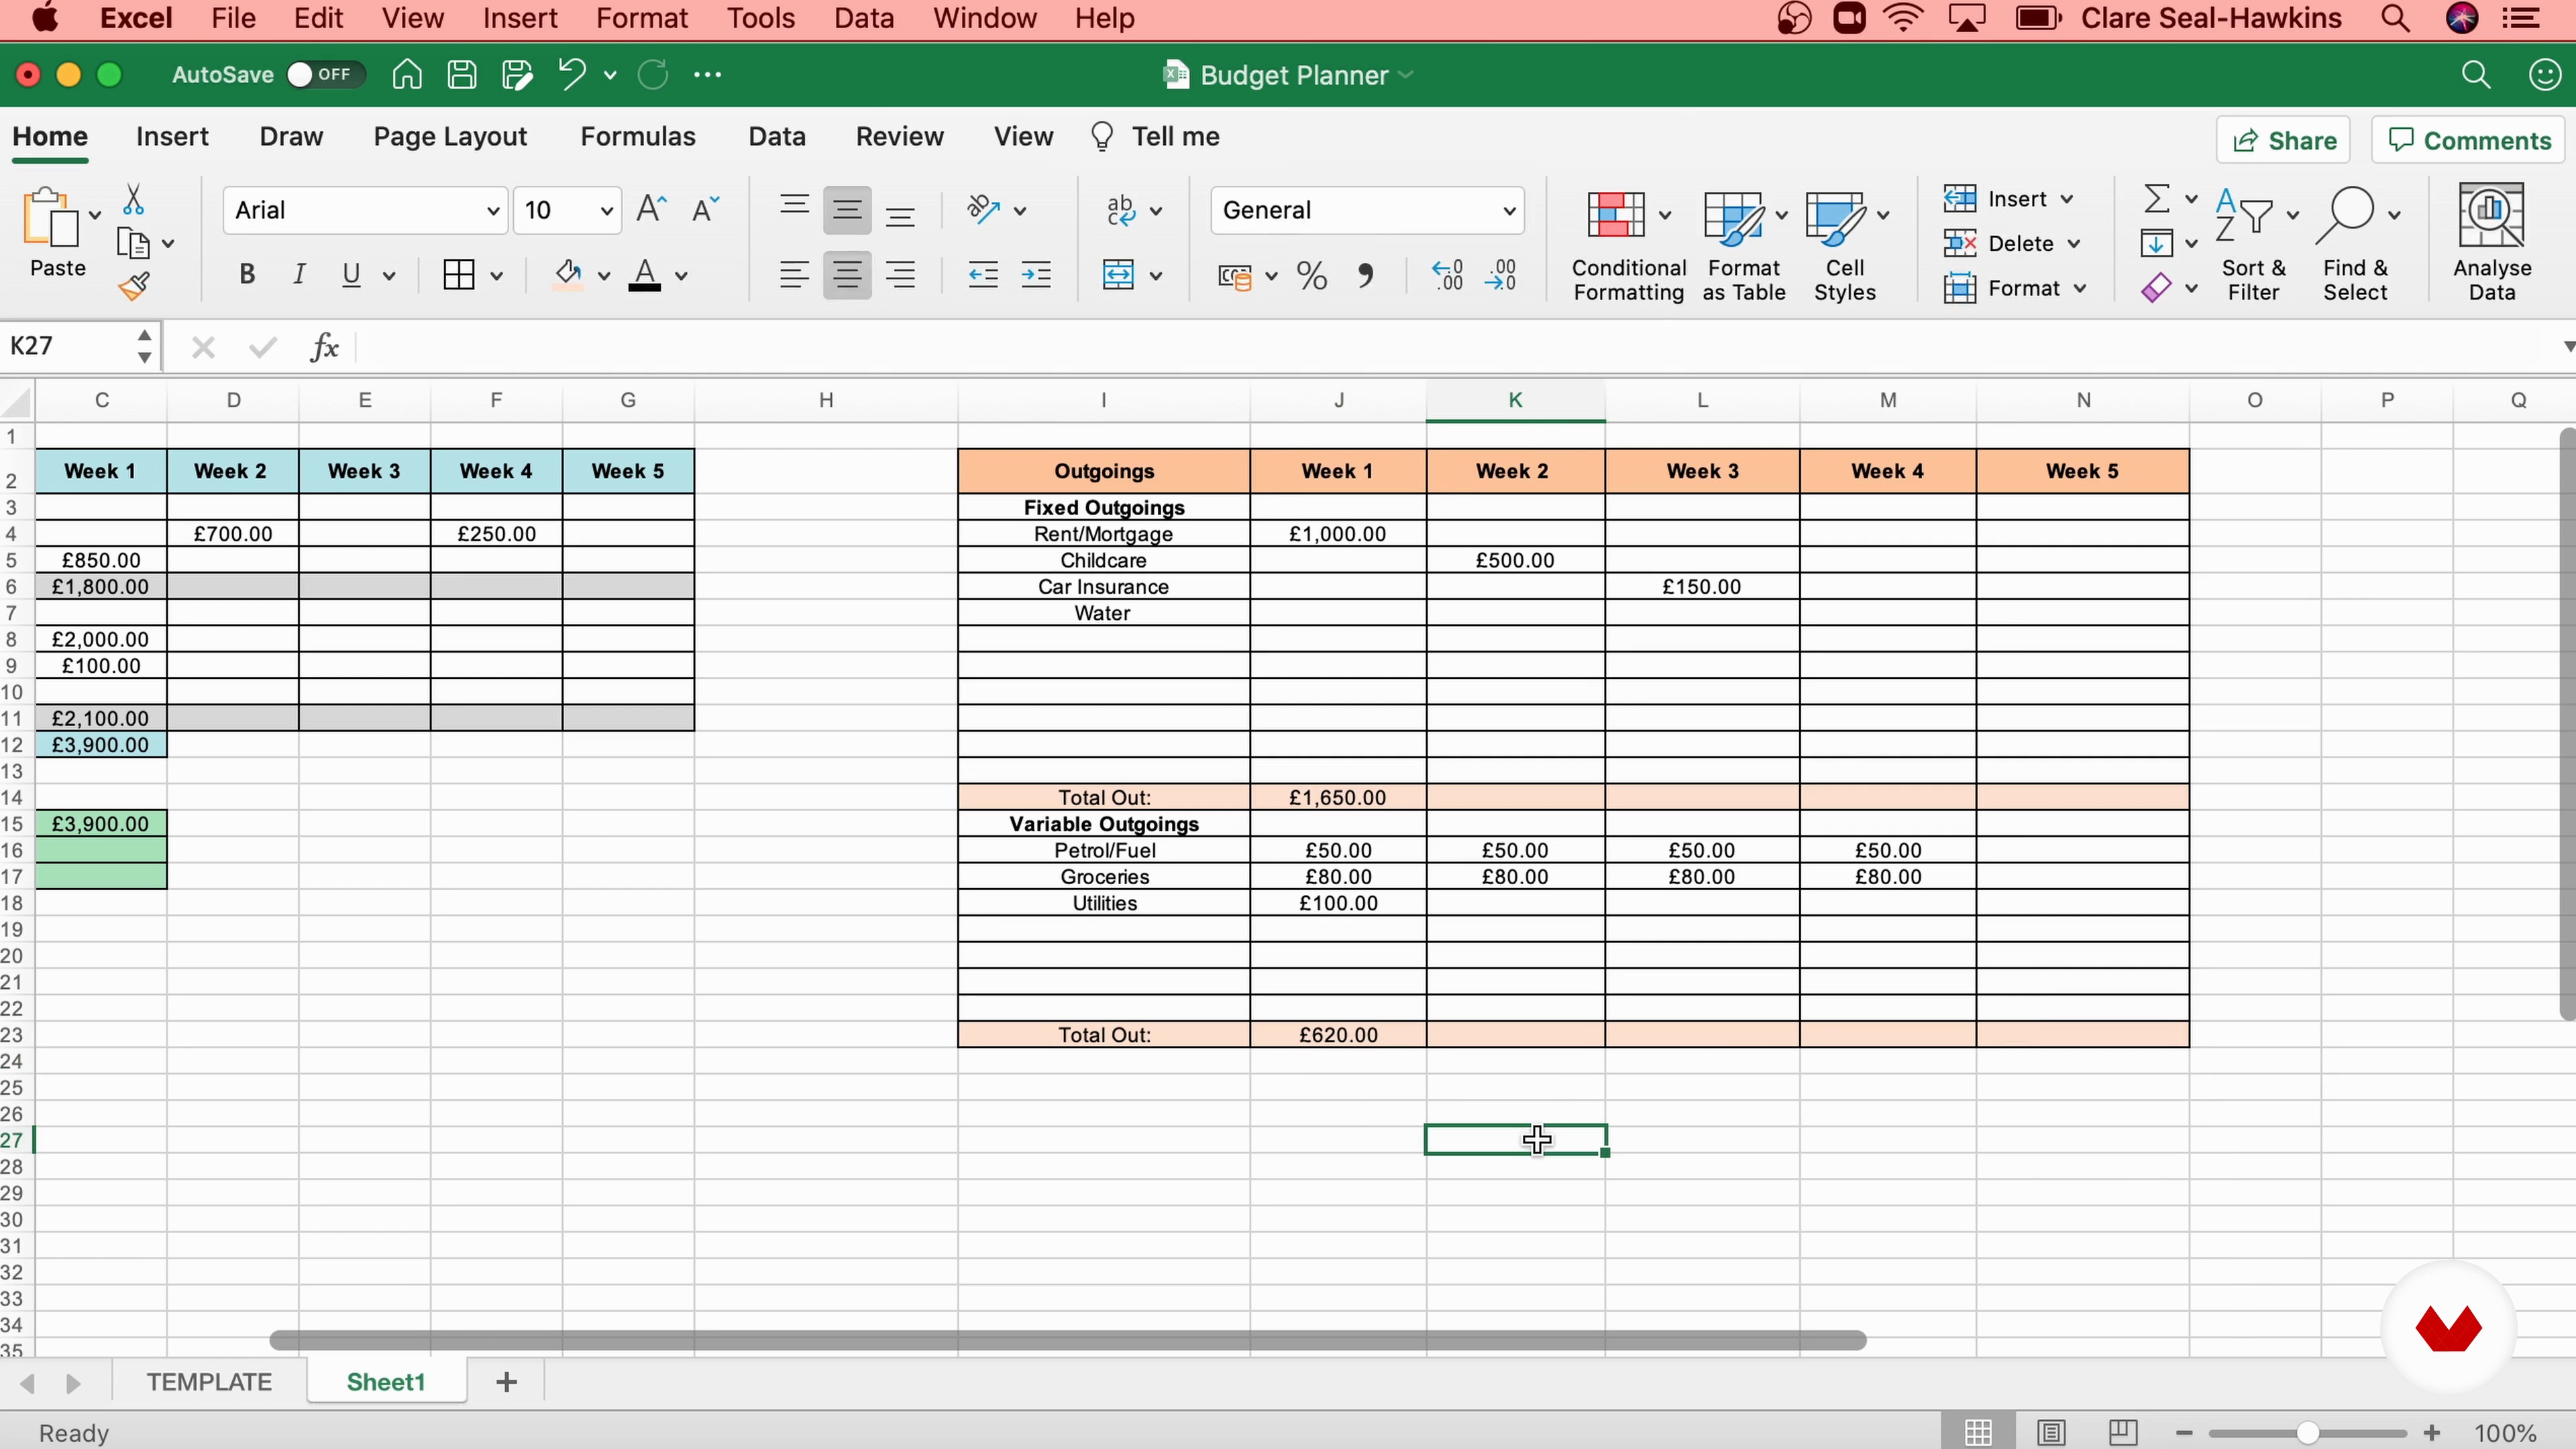This screenshot has height=1449, width=2576.
Task: Click the Paste clipboard icon
Action: click(50, 217)
